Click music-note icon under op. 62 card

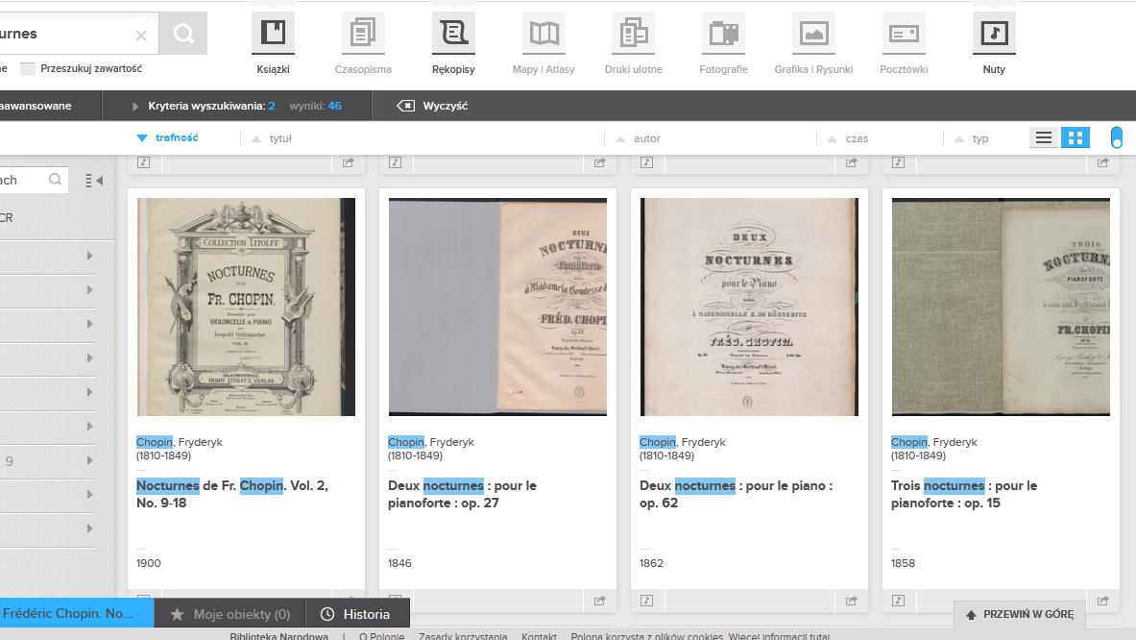click(x=646, y=601)
